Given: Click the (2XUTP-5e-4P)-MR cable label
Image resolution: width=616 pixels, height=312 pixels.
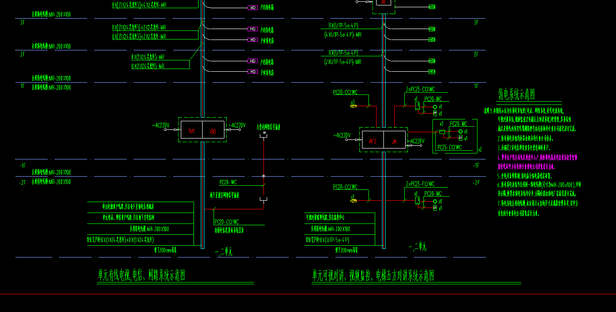Looking at the screenshot, I should (343, 62).
